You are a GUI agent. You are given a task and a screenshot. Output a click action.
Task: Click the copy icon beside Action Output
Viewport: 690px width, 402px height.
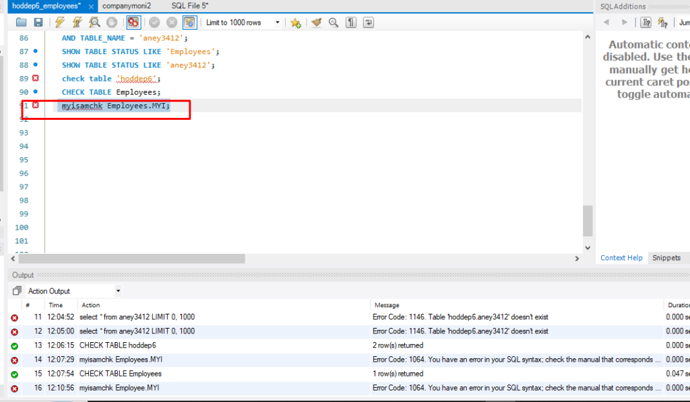(17, 291)
